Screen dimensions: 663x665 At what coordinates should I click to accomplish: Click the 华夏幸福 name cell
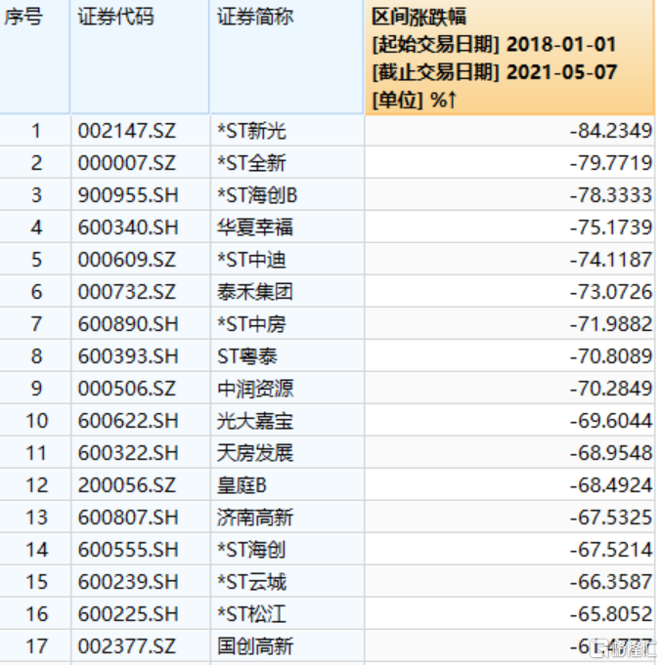(255, 228)
